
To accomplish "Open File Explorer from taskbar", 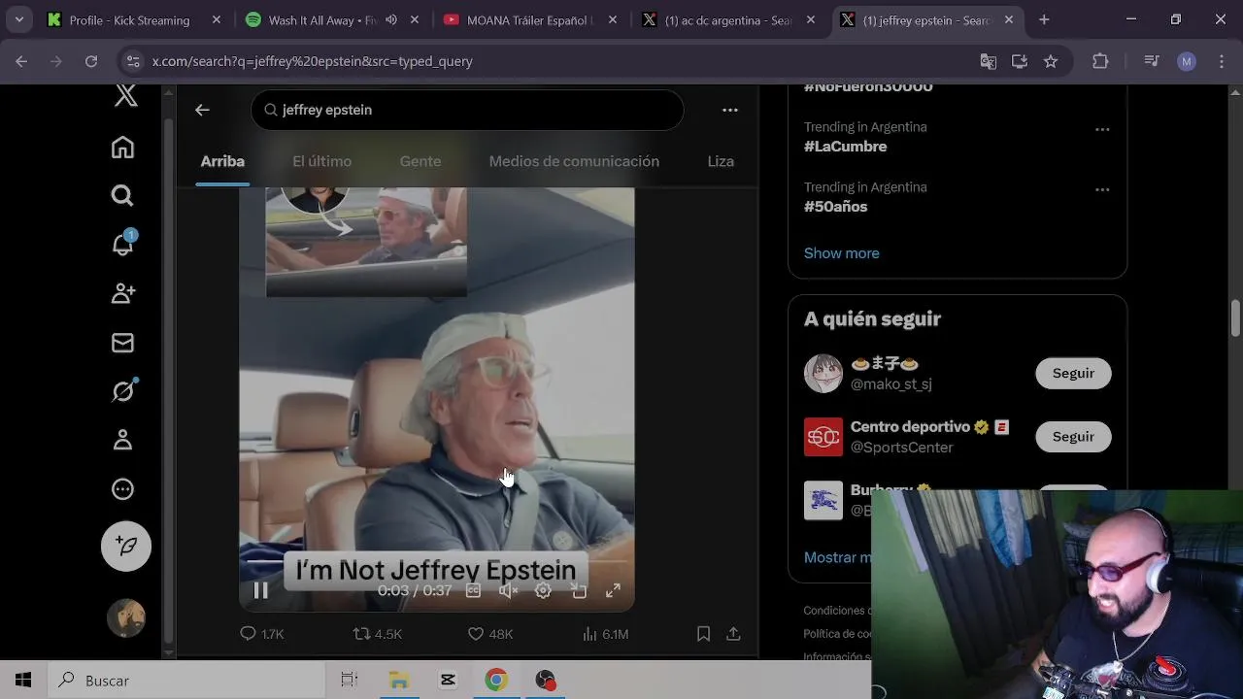I will click(x=399, y=681).
